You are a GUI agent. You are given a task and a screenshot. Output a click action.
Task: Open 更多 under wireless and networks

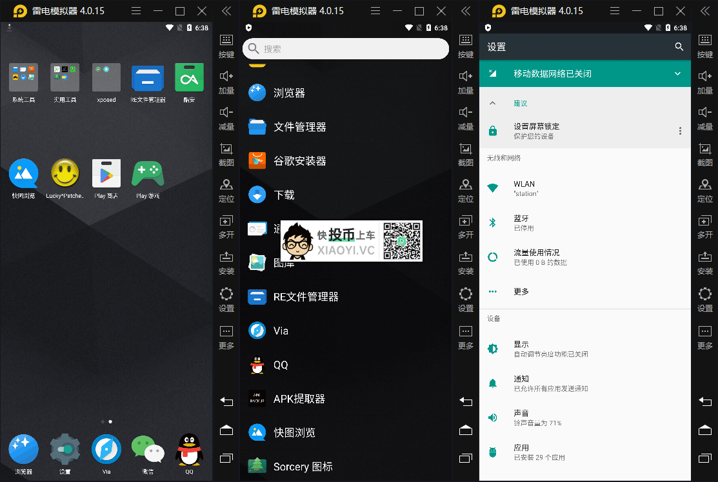tap(584, 291)
